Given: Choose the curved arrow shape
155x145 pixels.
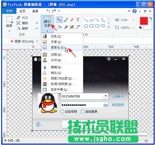Looking at the screenshot, I should coord(103,20).
